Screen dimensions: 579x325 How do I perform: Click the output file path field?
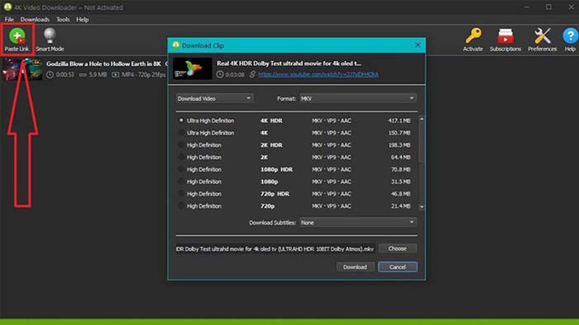tap(275, 249)
